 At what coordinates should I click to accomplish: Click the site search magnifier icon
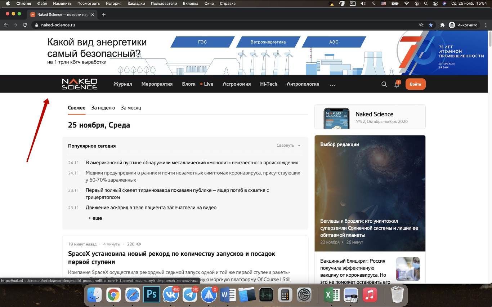pyautogui.click(x=384, y=84)
